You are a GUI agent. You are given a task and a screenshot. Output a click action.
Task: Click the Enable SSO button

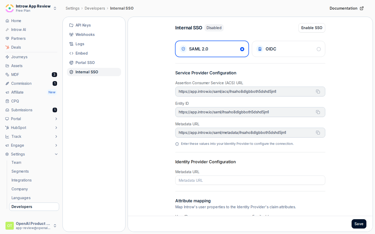[x=312, y=28]
